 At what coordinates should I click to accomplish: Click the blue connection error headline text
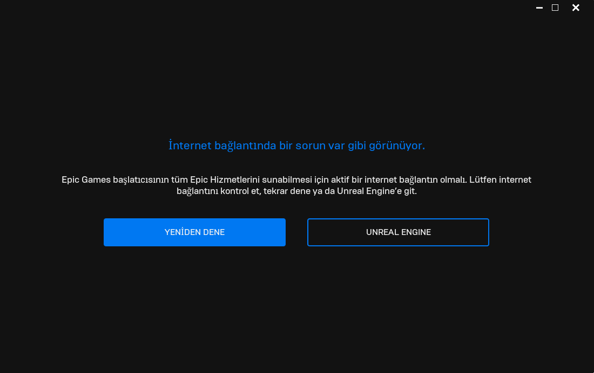pyautogui.click(x=296, y=146)
